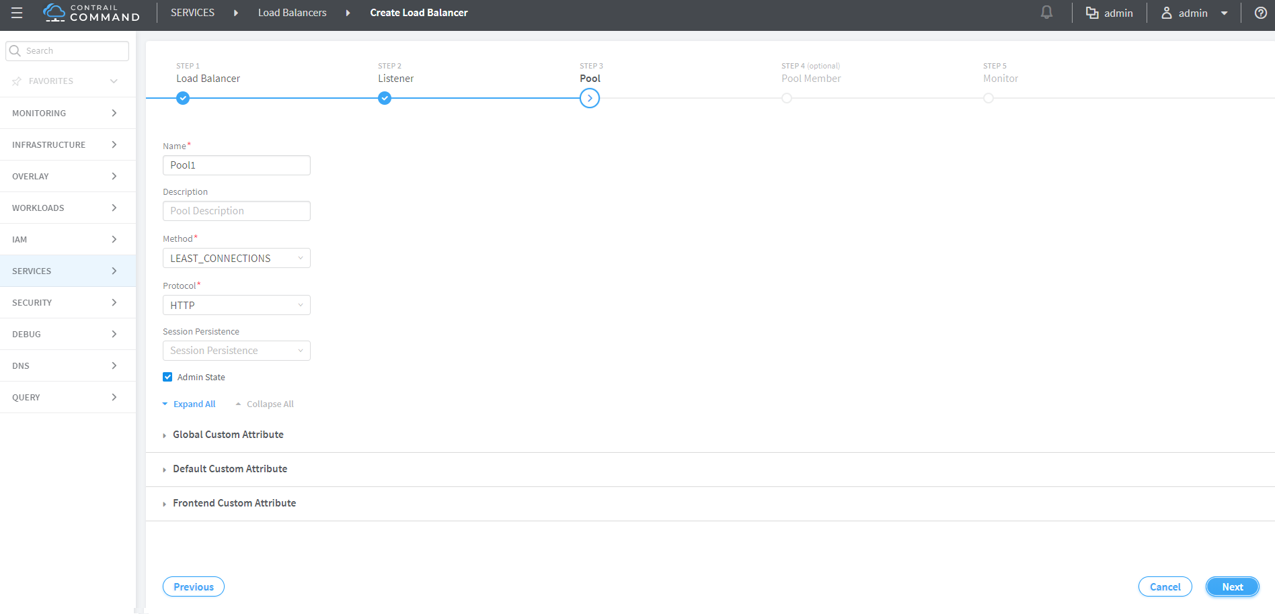Open the Protocol dropdown

(237, 305)
